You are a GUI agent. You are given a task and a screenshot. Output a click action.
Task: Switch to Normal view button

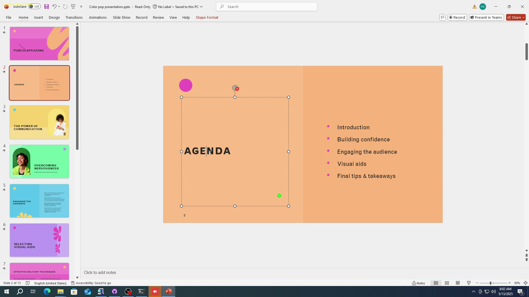point(436,283)
